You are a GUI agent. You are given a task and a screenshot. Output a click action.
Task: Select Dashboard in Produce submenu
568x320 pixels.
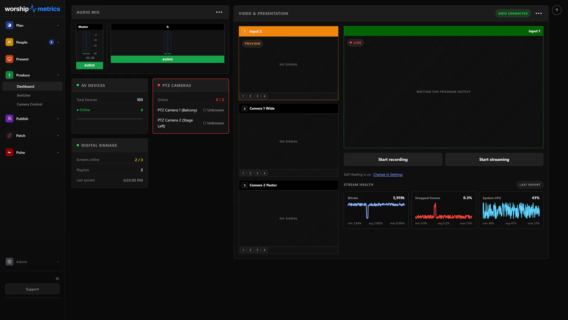32,86
